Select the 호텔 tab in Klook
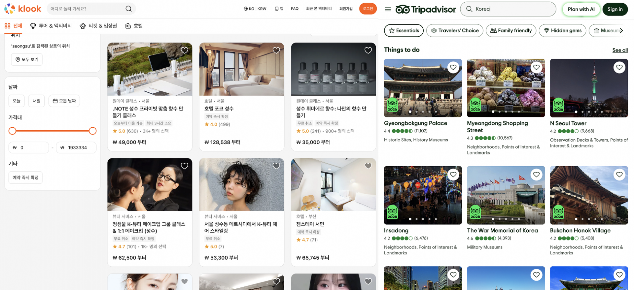The height and width of the screenshot is (290, 634). [x=134, y=26]
